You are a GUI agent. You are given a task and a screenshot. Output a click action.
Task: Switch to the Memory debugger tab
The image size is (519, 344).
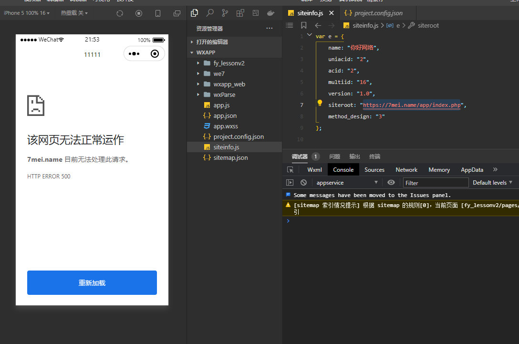tap(439, 169)
